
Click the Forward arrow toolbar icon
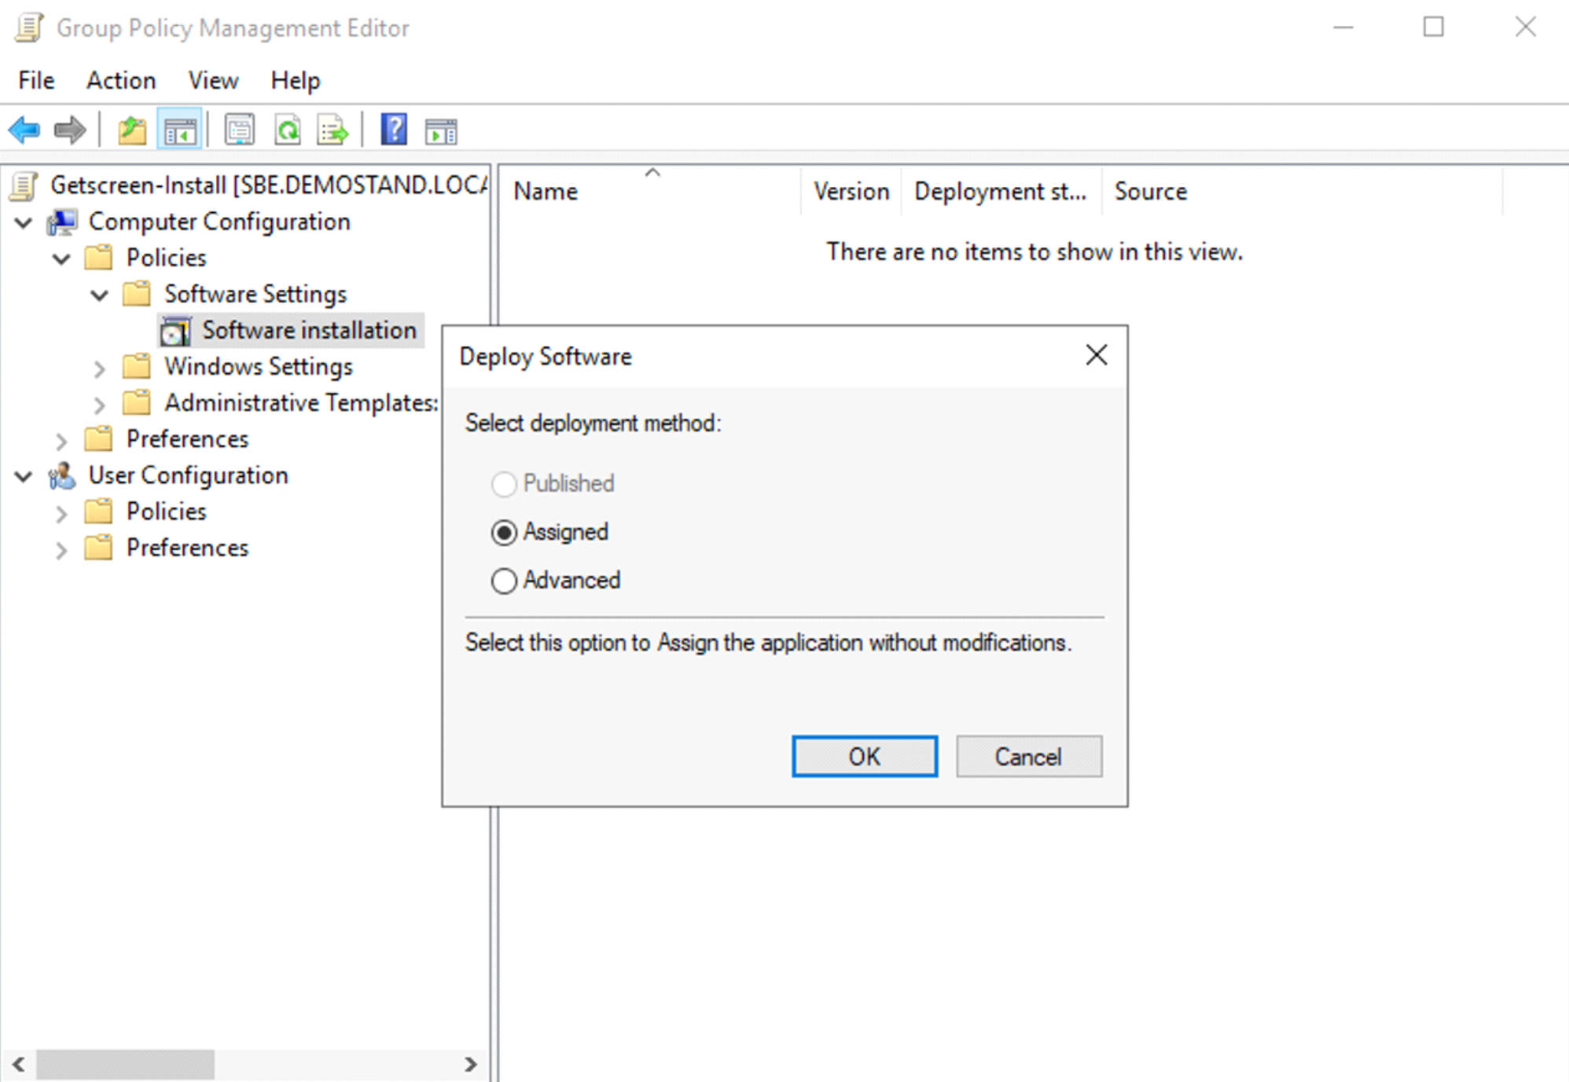pos(70,130)
